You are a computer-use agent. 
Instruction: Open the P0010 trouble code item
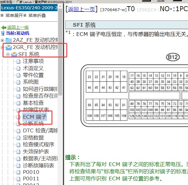click(31, 172)
